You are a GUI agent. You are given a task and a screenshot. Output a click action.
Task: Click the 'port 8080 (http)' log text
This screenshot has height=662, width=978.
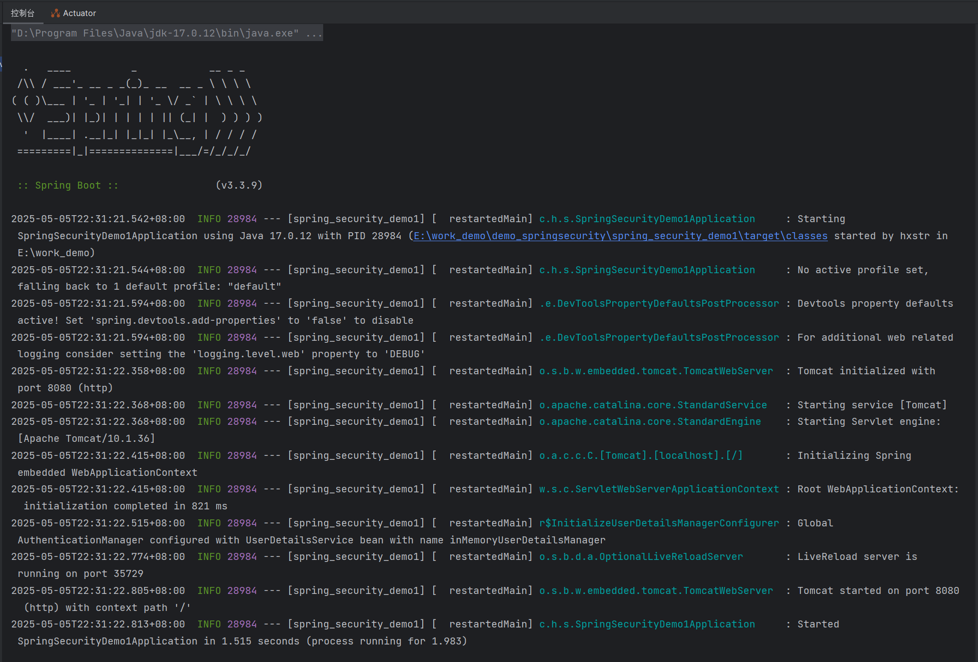pos(65,388)
